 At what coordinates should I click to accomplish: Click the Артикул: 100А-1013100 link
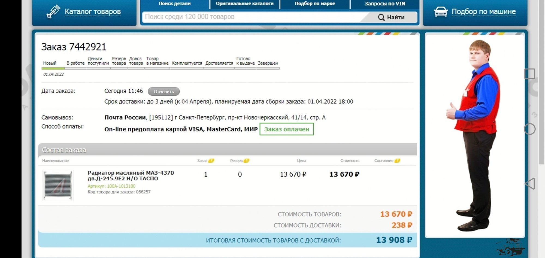(x=111, y=186)
